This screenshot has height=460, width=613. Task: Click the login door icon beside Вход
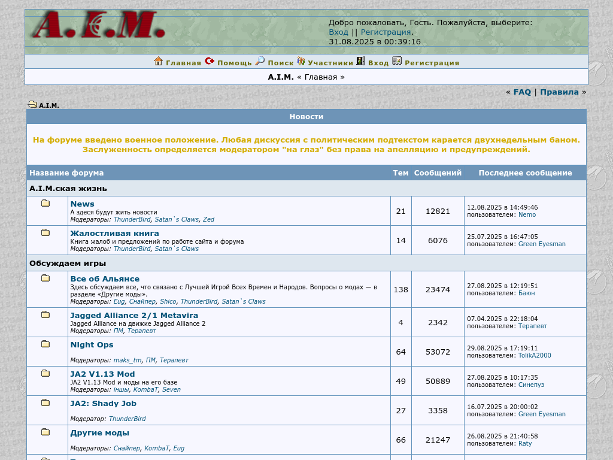click(360, 61)
